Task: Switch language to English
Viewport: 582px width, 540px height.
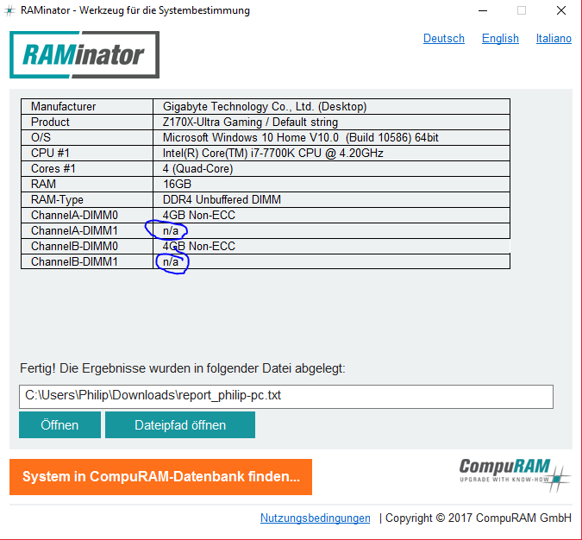Action: 500,38
